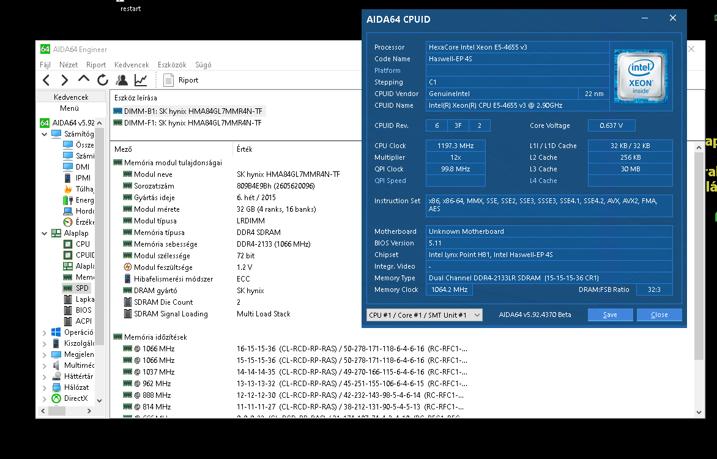
Task: Collapse the Számítógép tree node
Action: (x=45, y=134)
